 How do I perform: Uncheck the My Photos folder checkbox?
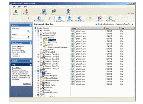coord(44,40)
